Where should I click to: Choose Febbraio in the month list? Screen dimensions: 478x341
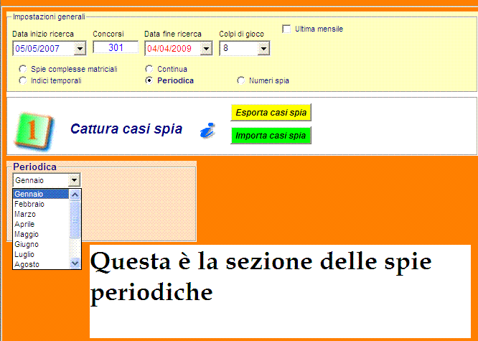41,204
